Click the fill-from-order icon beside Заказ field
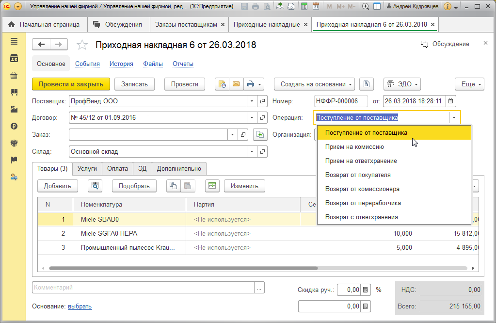 tap(260, 134)
